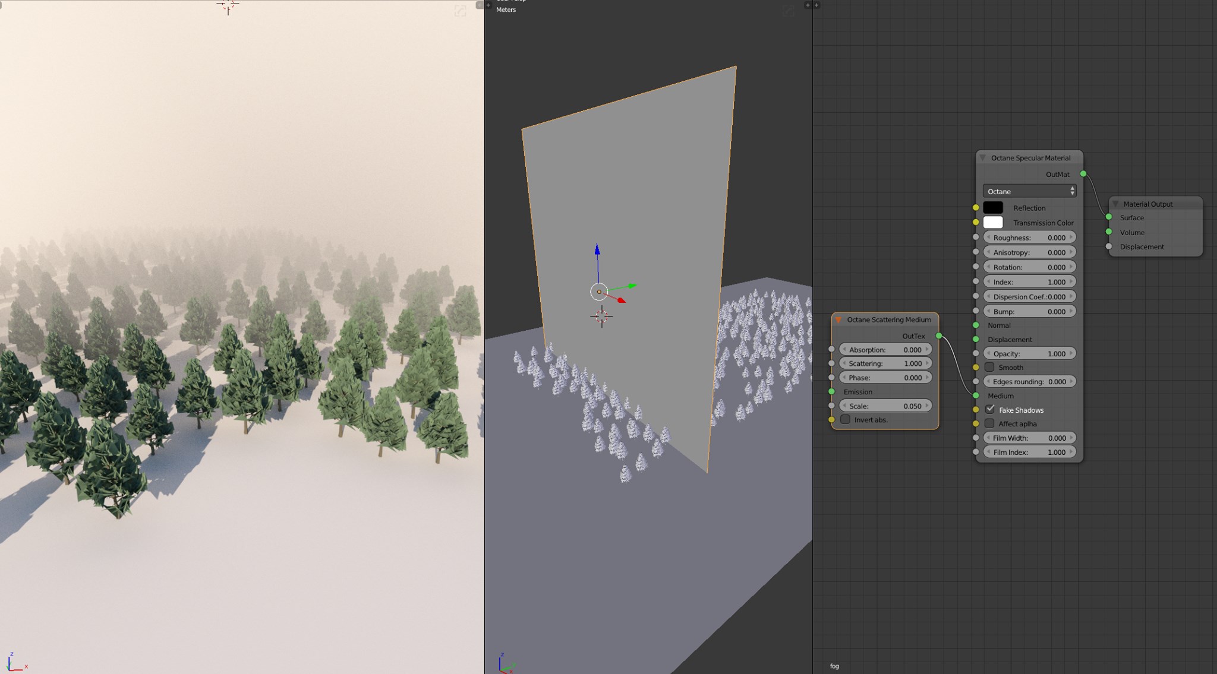This screenshot has width=1217, height=674.
Task: Collapse the Octane Specular Material node
Action: (x=983, y=158)
